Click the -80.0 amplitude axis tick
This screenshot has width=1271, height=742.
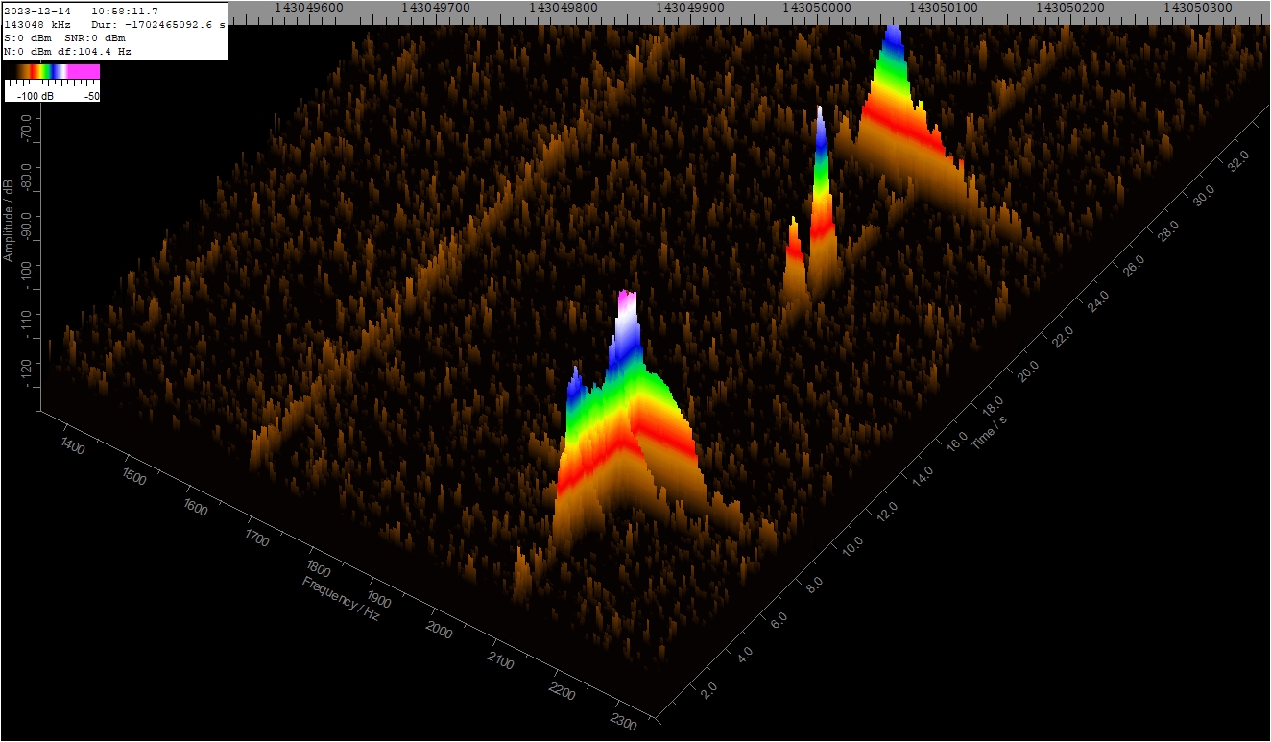(x=25, y=177)
